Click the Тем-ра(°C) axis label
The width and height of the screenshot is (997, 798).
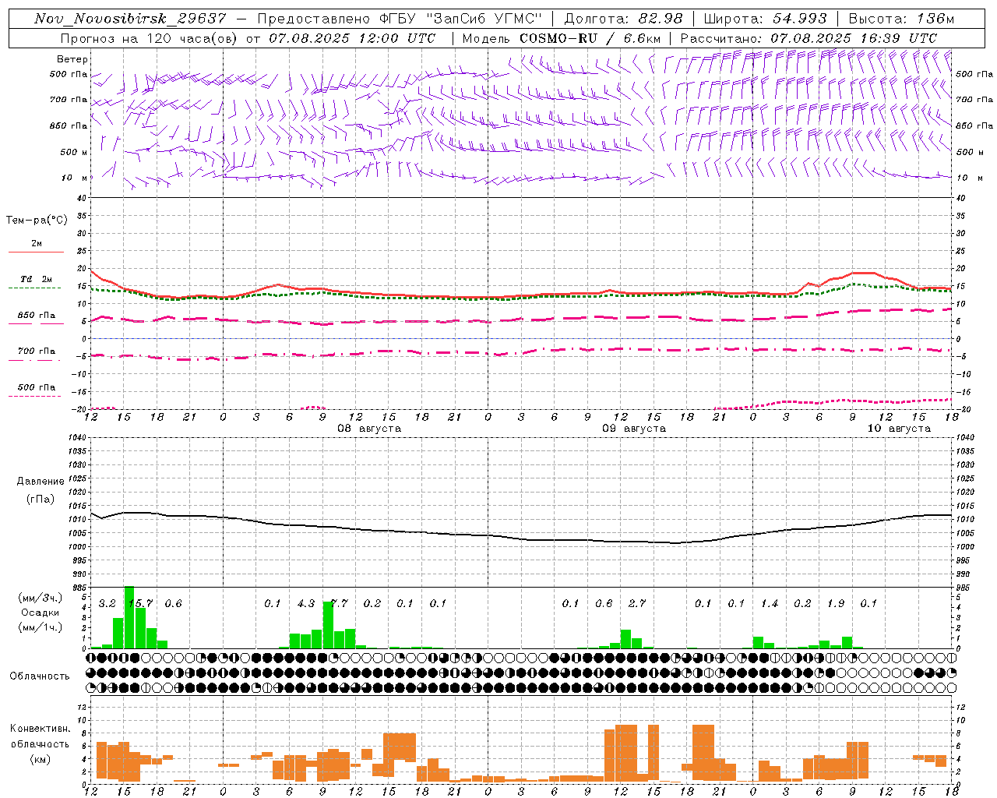point(37,221)
